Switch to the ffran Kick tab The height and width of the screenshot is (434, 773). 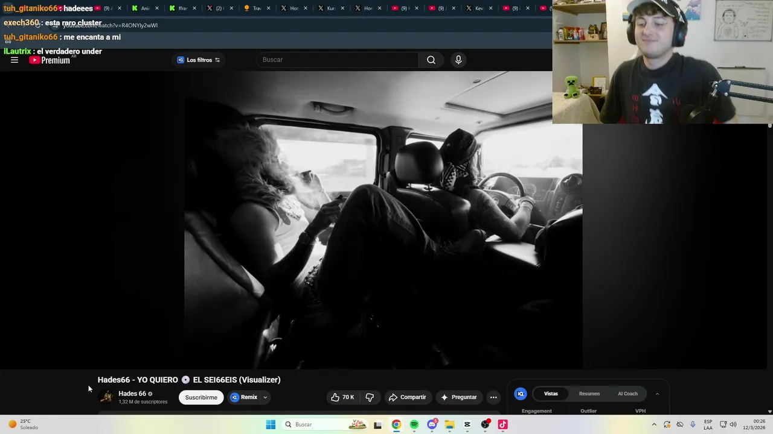(179, 8)
